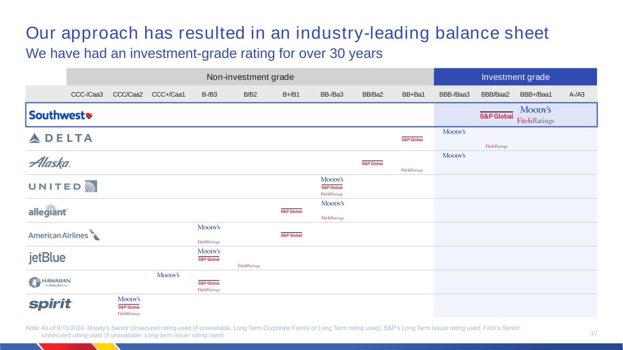Click the Spirit logo
The height and width of the screenshot is (350, 623).
click(51, 304)
